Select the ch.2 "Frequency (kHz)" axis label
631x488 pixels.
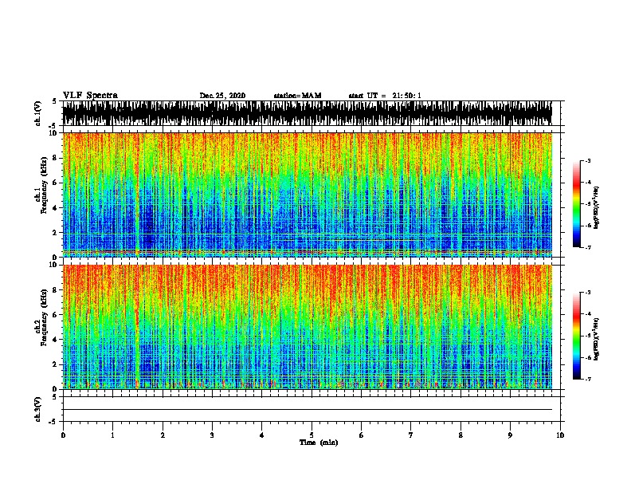pyautogui.click(x=44, y=317)
